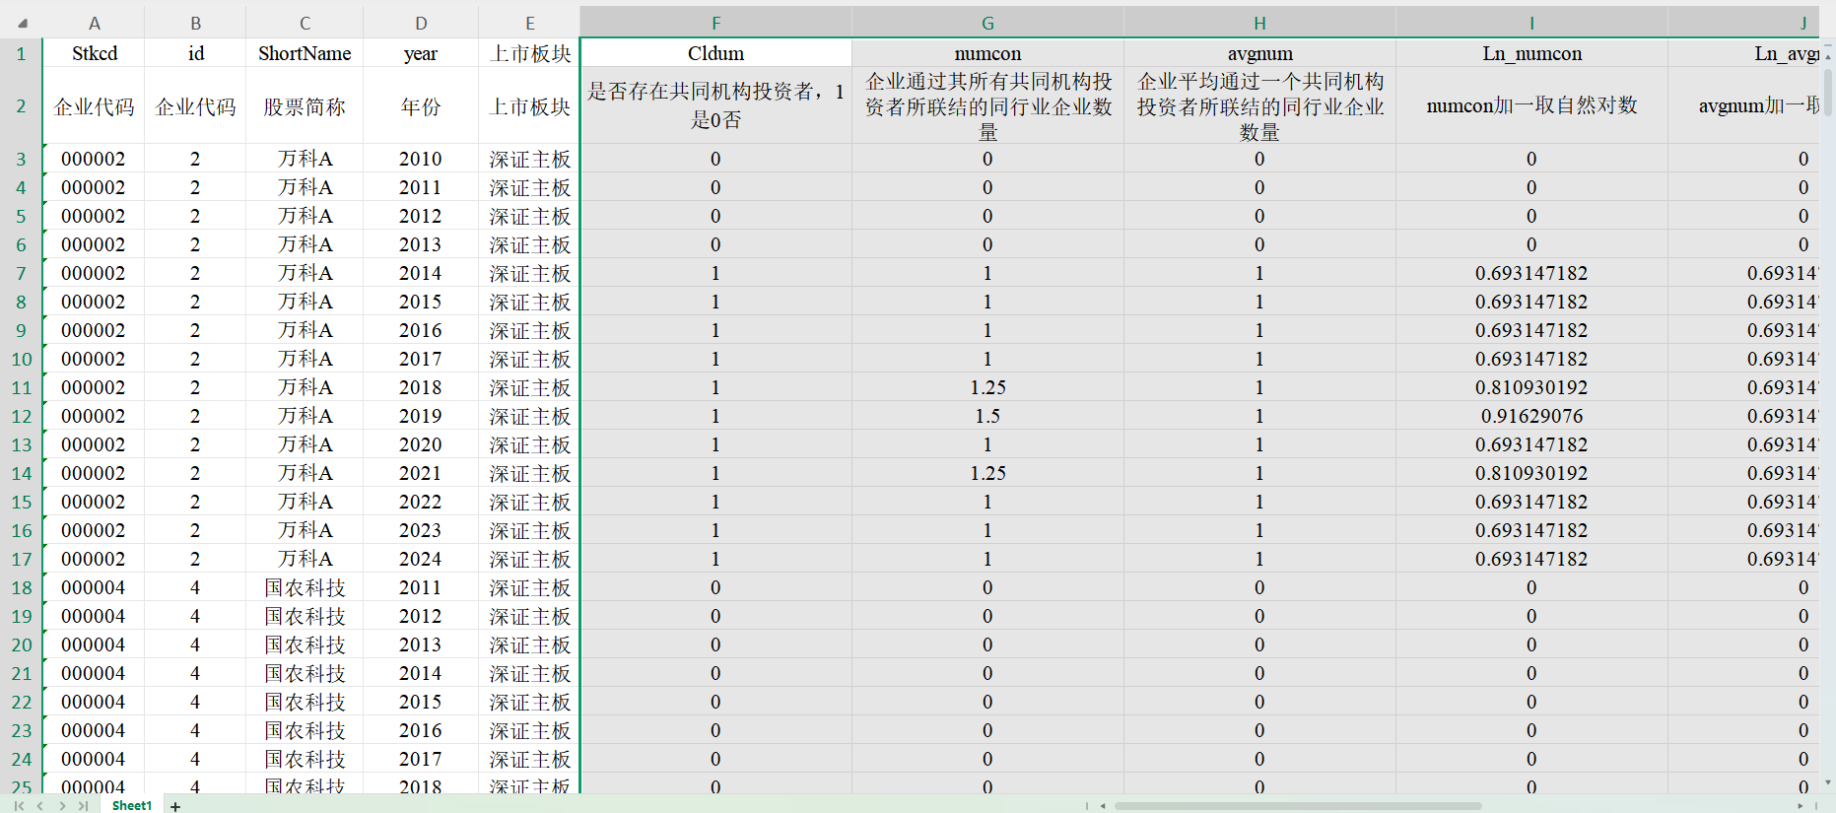This screenshot has height=813, width=1836.
Task: Select the numcon cell showing 1.5
Action: click(x=987, y=417)
